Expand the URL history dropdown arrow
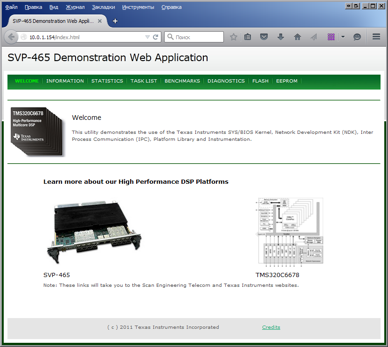 tap(147, 37)
